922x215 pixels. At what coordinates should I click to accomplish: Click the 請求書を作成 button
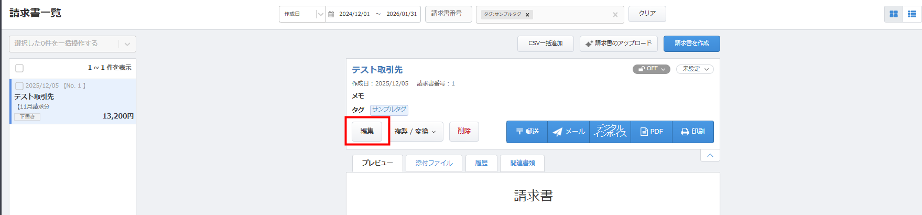691,44
